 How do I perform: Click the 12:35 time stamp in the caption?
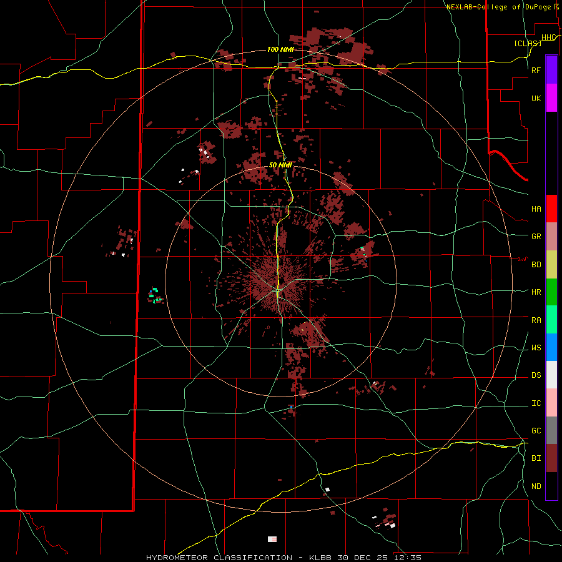[407, 558]
